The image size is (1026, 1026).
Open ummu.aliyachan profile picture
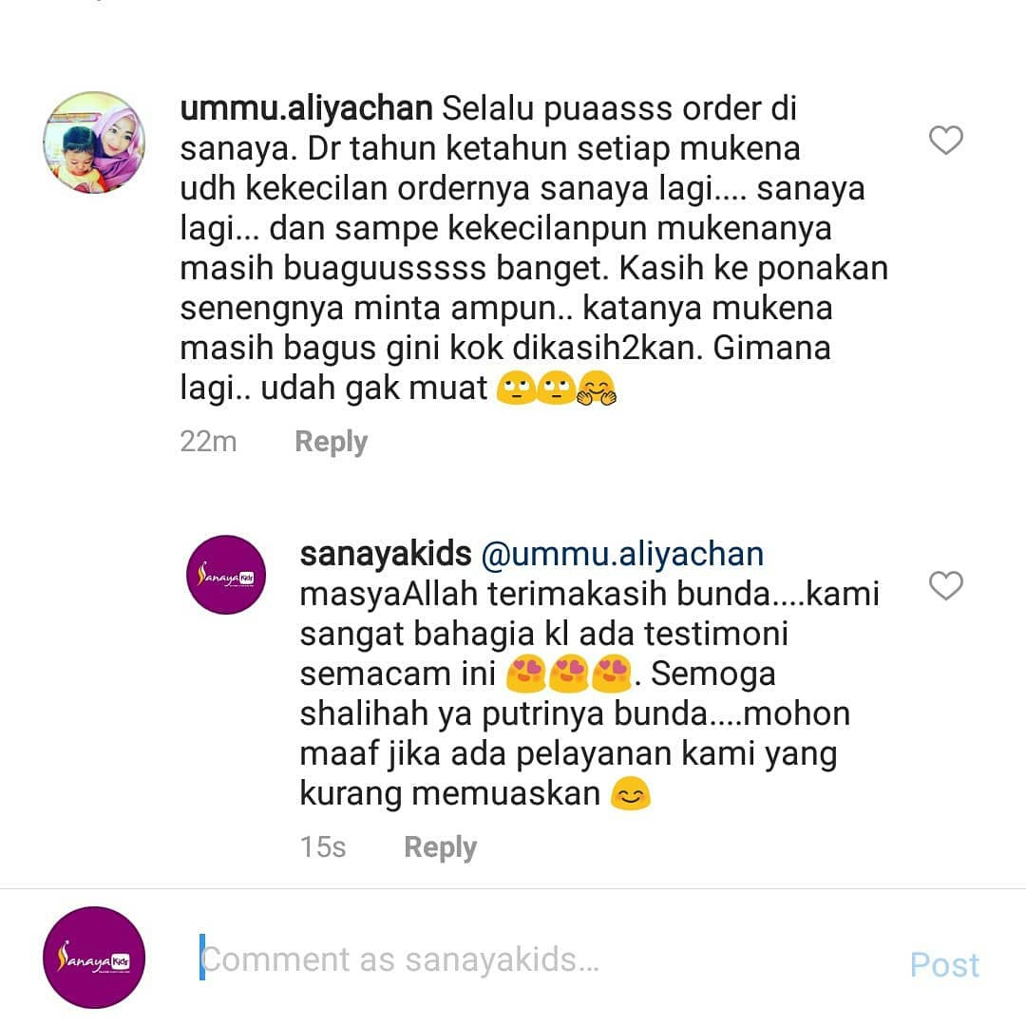click(x=94, y=142)
